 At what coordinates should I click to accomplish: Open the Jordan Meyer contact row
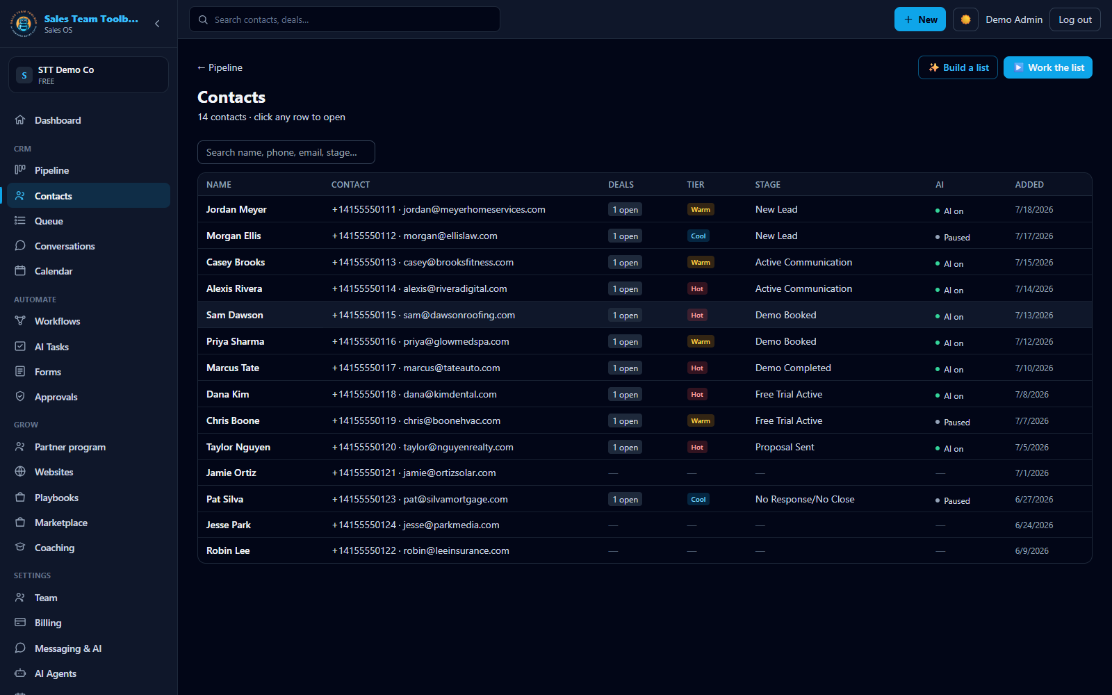click(x=645, y=209)
